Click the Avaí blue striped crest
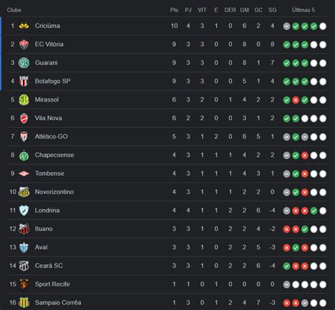This screenshot has height=310, width=335. (24, 247)
